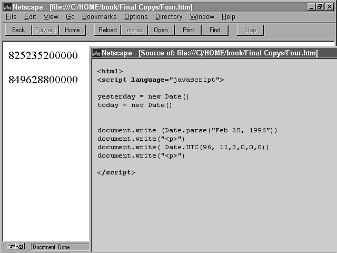Image resolution: width=337 pixels, height=253 pixels.
Task: Go to Home page button
Action: [72, 30]
